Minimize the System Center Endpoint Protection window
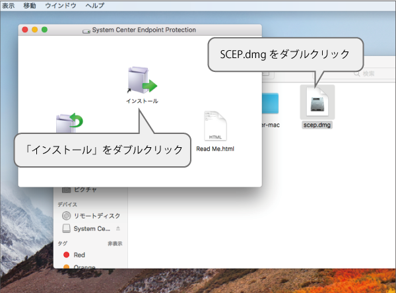 point(35,30)
